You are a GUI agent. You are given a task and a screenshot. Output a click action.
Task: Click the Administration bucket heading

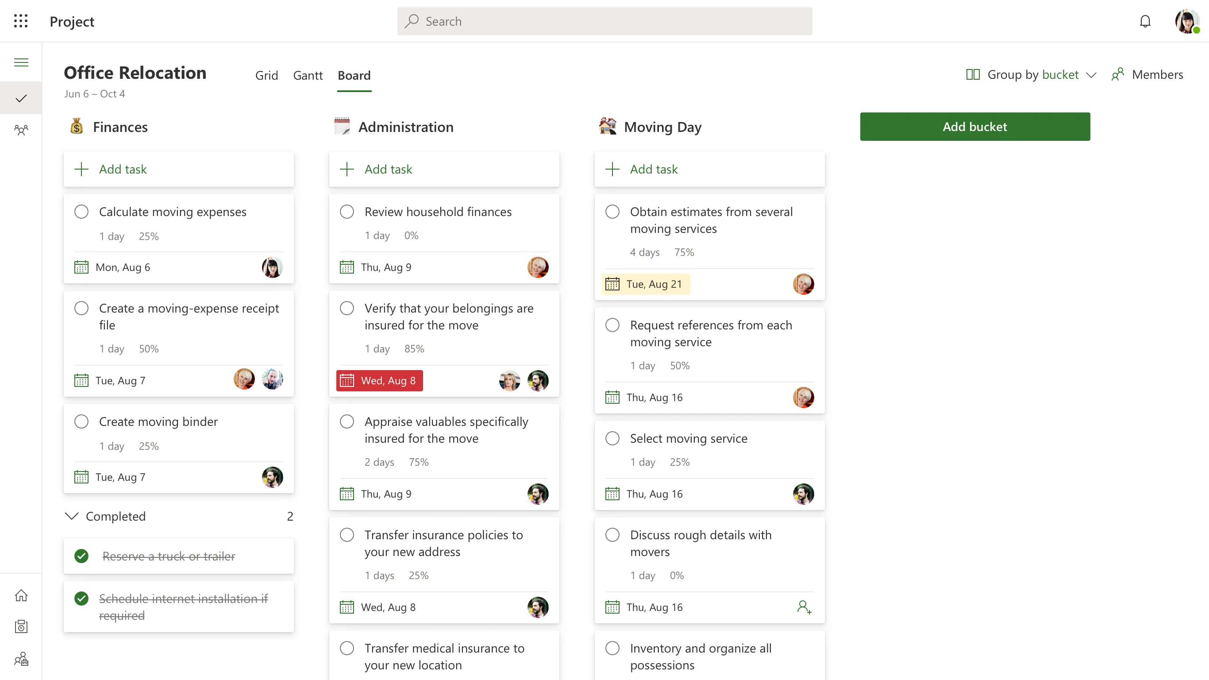[x=406, y=127]
